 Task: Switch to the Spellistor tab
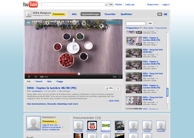coord(126,14)
